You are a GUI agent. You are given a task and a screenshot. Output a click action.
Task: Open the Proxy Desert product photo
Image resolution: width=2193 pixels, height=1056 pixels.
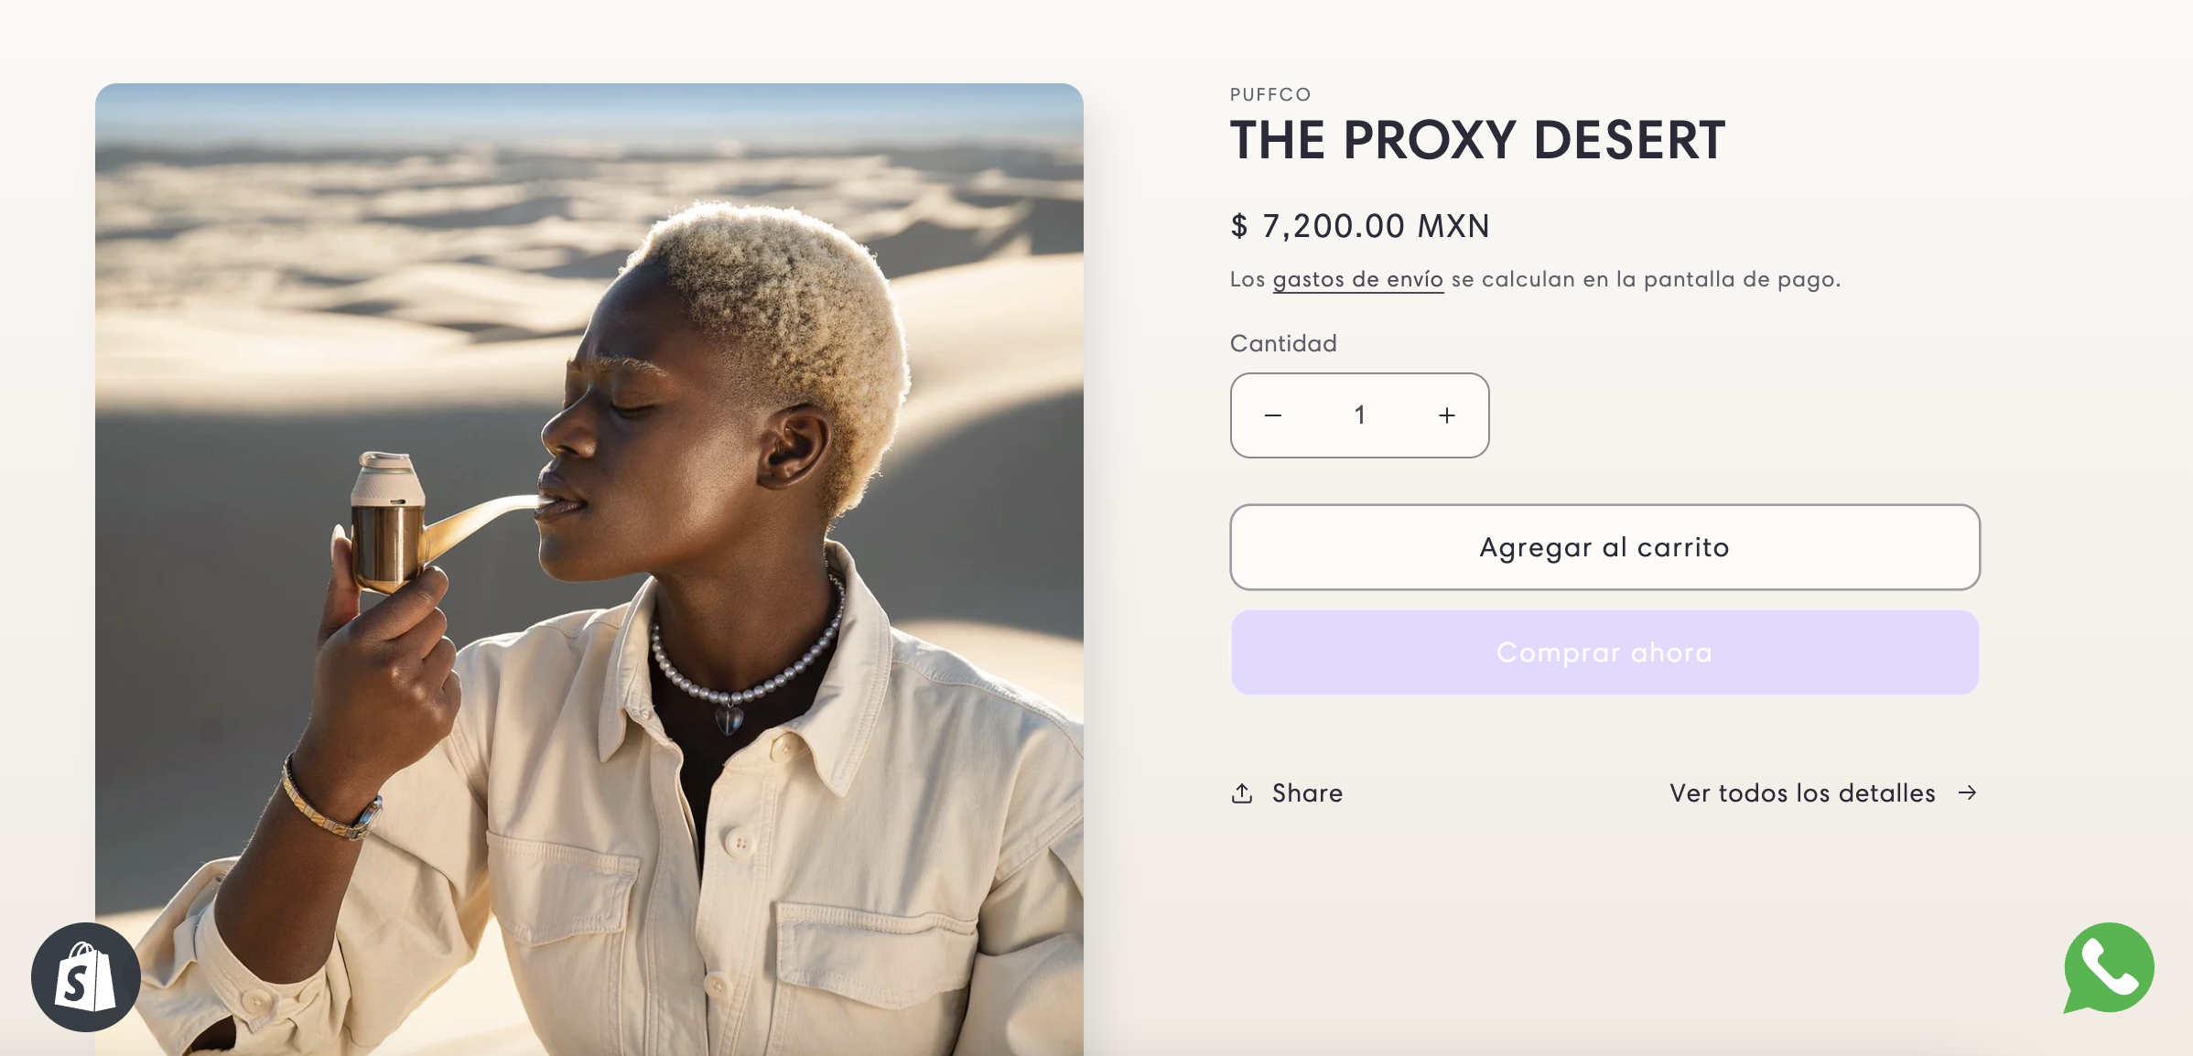589,569
